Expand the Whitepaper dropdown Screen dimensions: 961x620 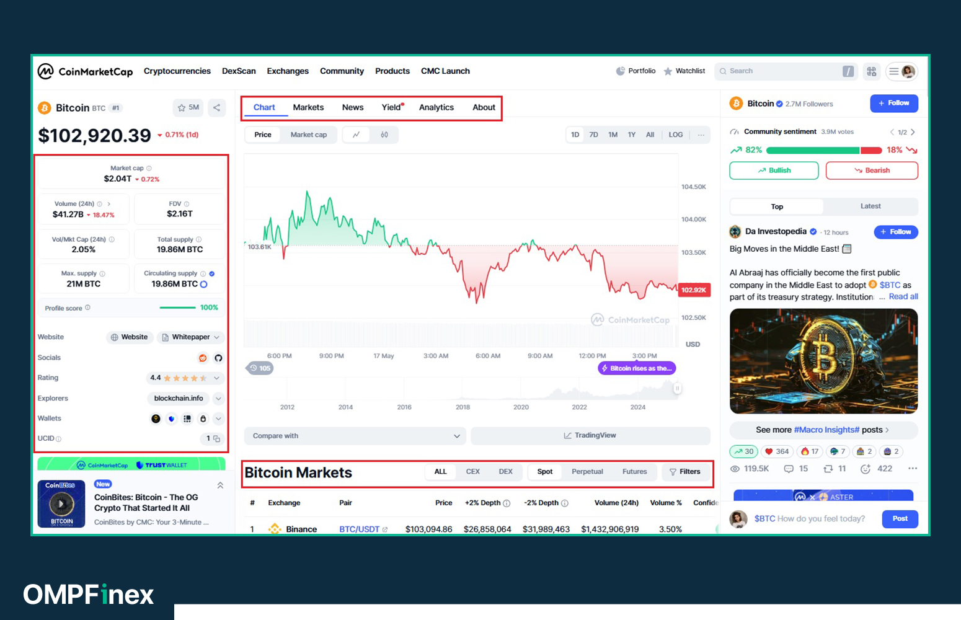pyautogui.click(x=191, y=337)
